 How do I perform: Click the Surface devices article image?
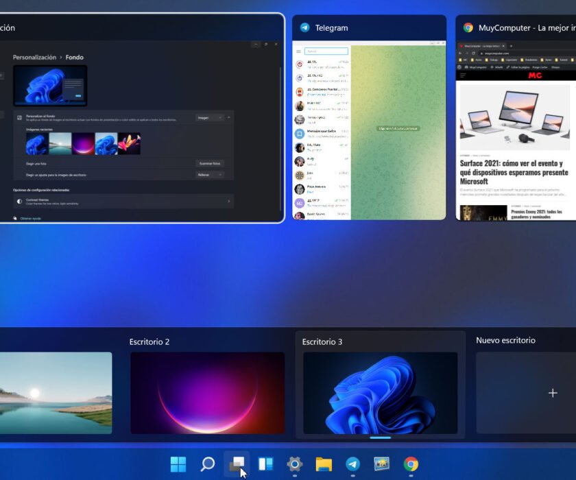pos(515,117)
